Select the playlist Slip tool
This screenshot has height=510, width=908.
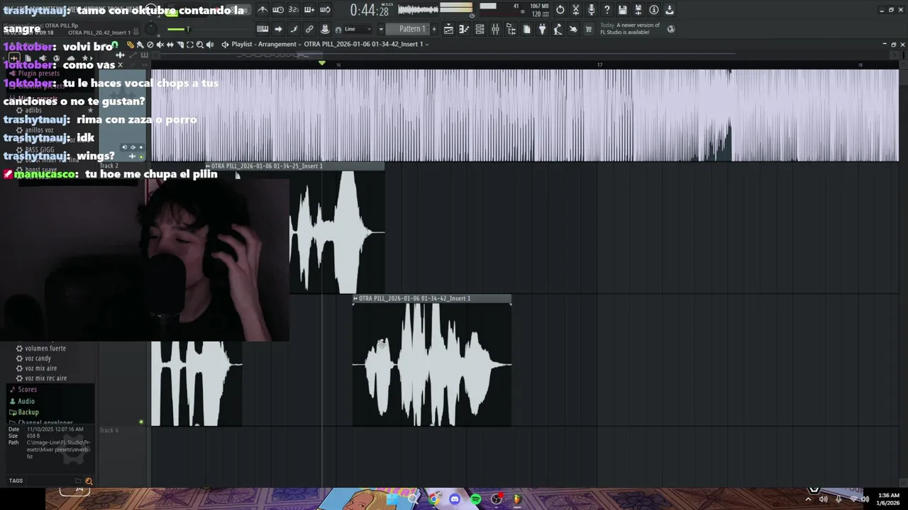tap(170, 45)
